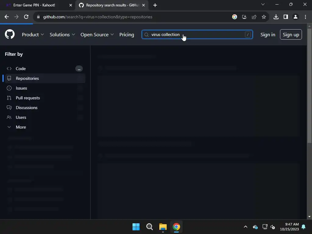Click the virus collection search field
The height and width of the screenshot is (234, 312).
(197, 35)
